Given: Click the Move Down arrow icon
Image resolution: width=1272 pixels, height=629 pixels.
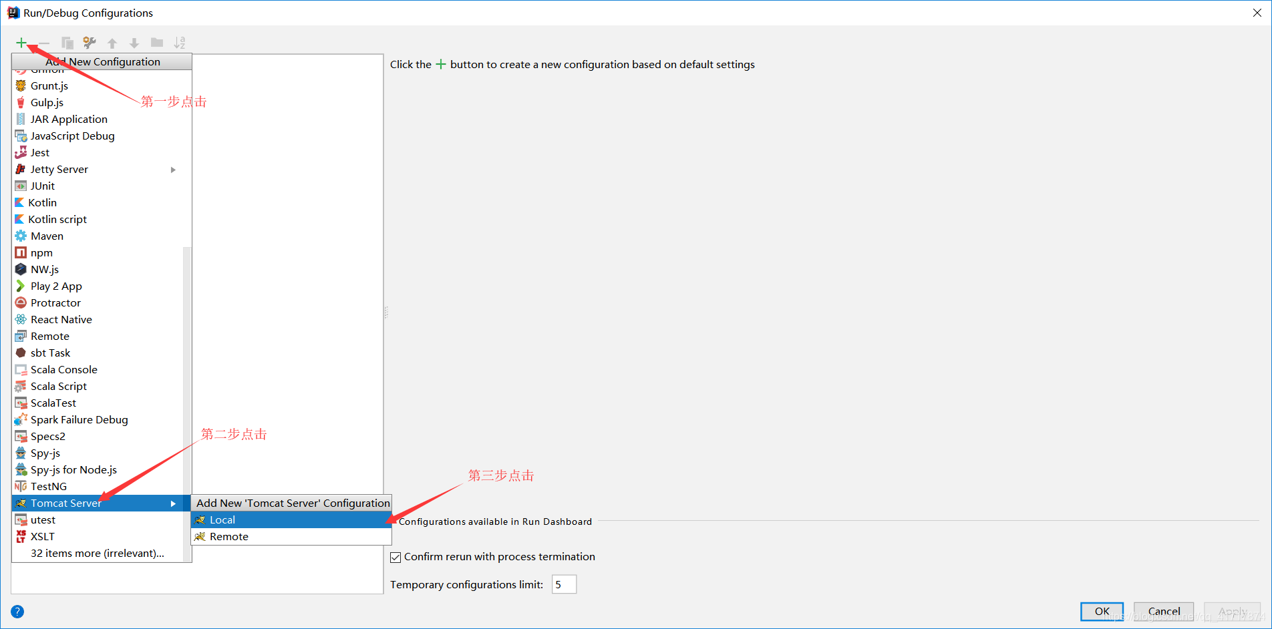Looking at the screenshot, I should pyautogui.click(x=134, y=43).
